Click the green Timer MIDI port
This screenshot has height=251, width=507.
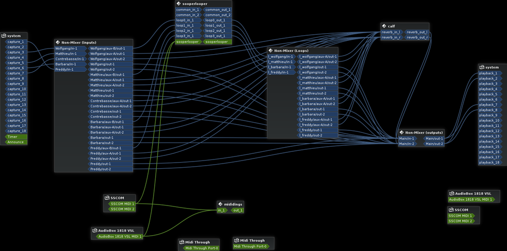pos(13,136)
